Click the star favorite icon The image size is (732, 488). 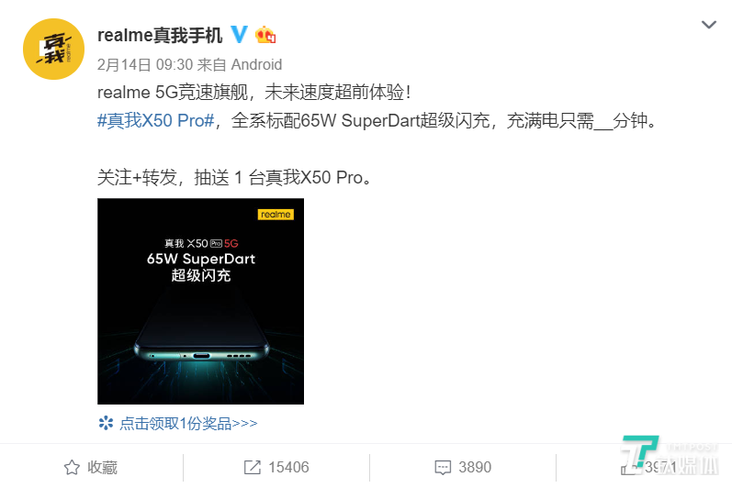[x=72, y=467]
